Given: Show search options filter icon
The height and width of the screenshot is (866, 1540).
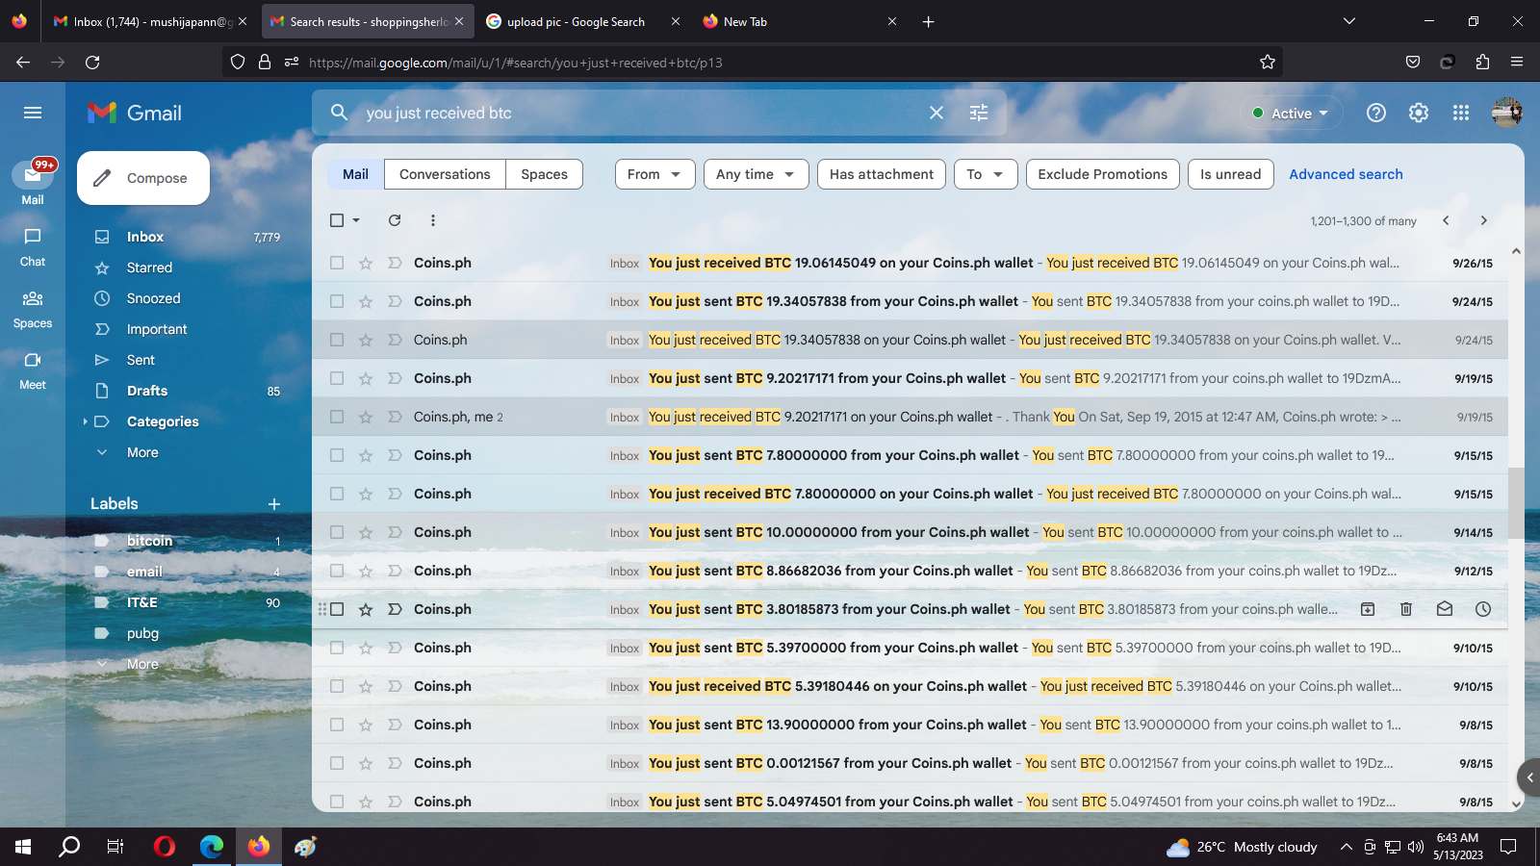Looking at the screenshot, I should click(979, 113).
